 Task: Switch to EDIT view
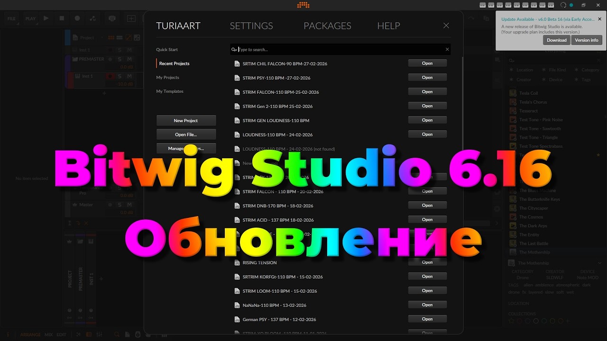click(62, 334)
